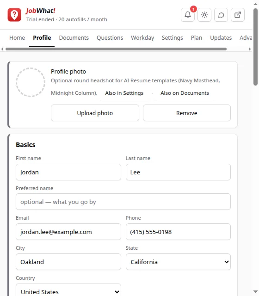
Task: Open the Questions tab
Action: 110,38
